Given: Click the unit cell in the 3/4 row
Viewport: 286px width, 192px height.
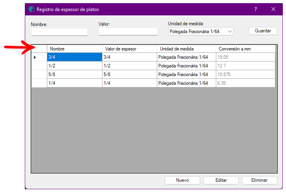Looking at the screenshot, I should (x=186, y=57).
